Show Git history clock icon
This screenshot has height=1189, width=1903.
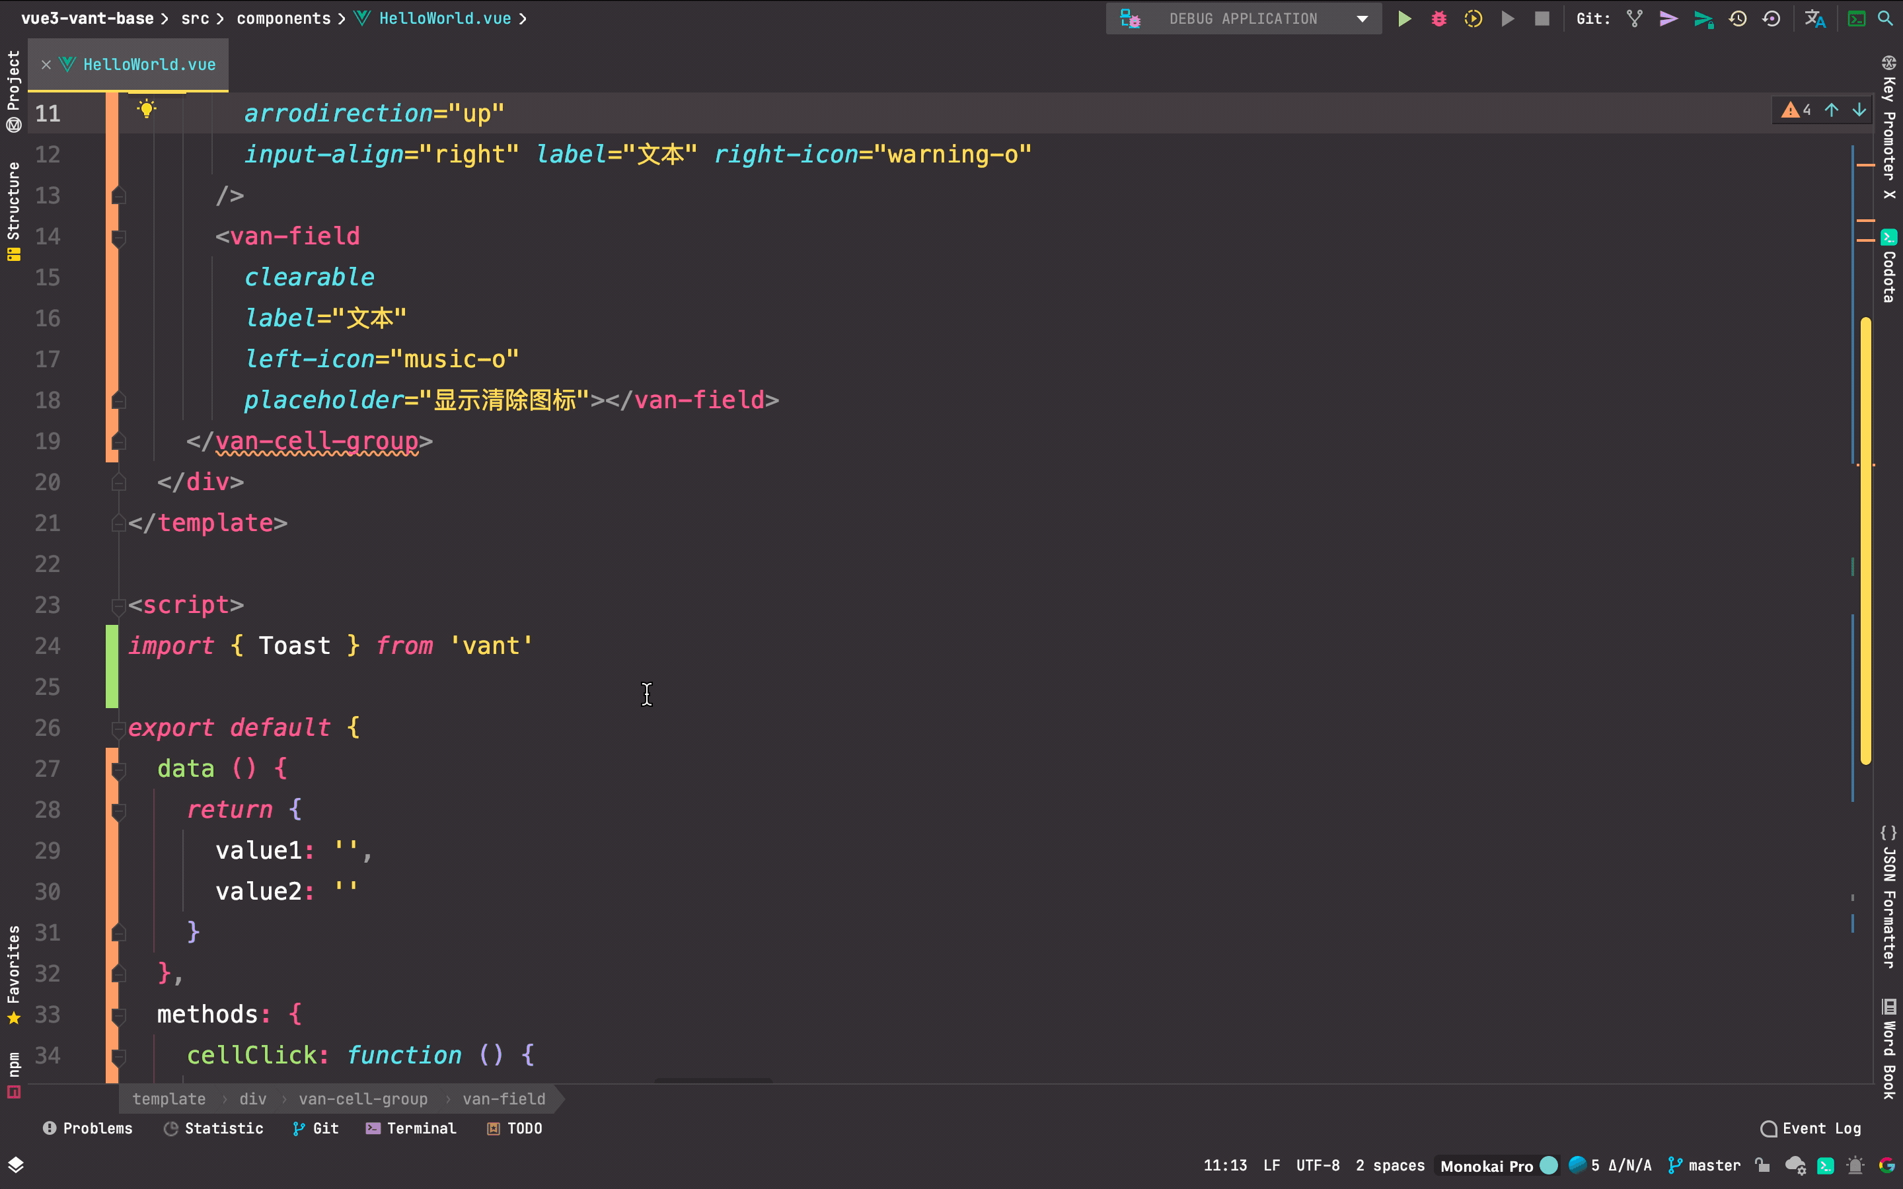point(1737,19)
